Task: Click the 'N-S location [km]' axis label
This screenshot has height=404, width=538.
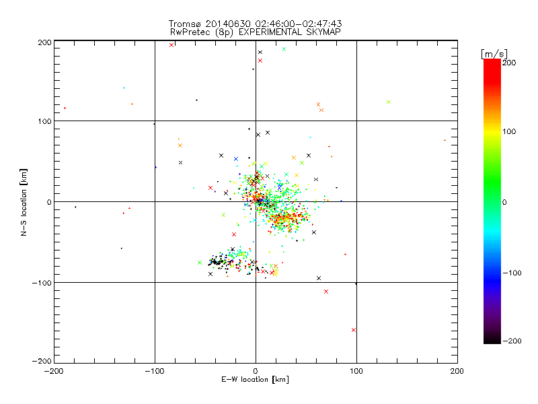Action: click(x=24, y=202)
